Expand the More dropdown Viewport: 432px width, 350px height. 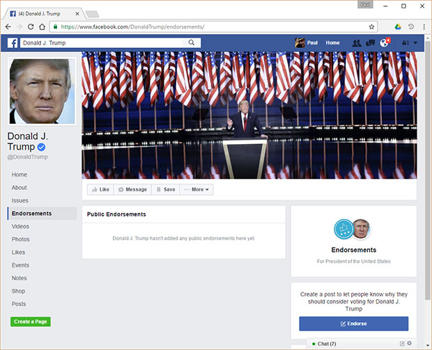click(196, 189)
